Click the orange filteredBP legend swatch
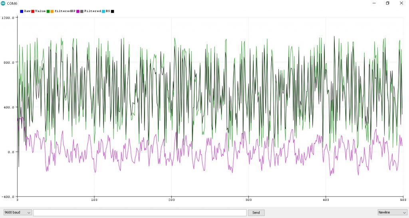The width and height of the screenshot is (409, 218). 52,11
